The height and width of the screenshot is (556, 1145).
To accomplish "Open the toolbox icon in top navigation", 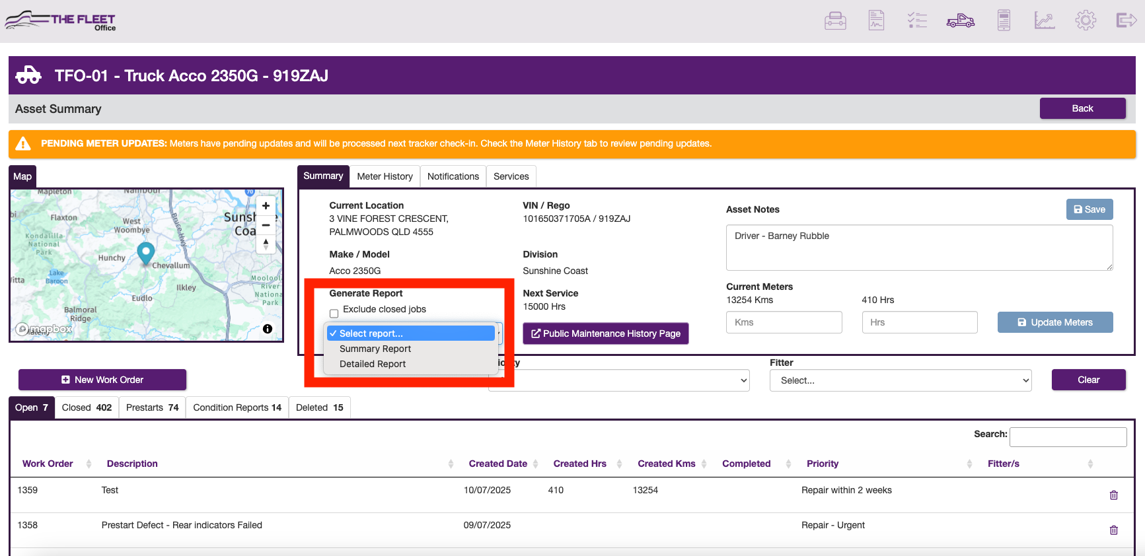I will [x=835, y=20].
